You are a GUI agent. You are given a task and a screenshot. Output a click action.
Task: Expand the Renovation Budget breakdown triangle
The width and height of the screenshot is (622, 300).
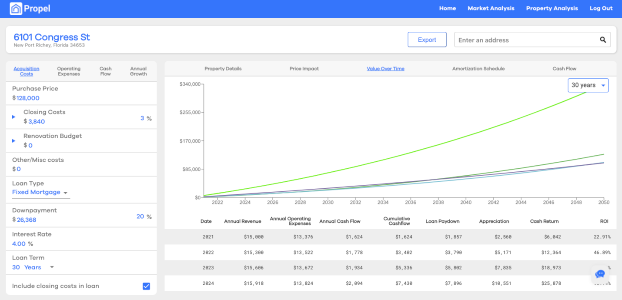pos(13,141)
